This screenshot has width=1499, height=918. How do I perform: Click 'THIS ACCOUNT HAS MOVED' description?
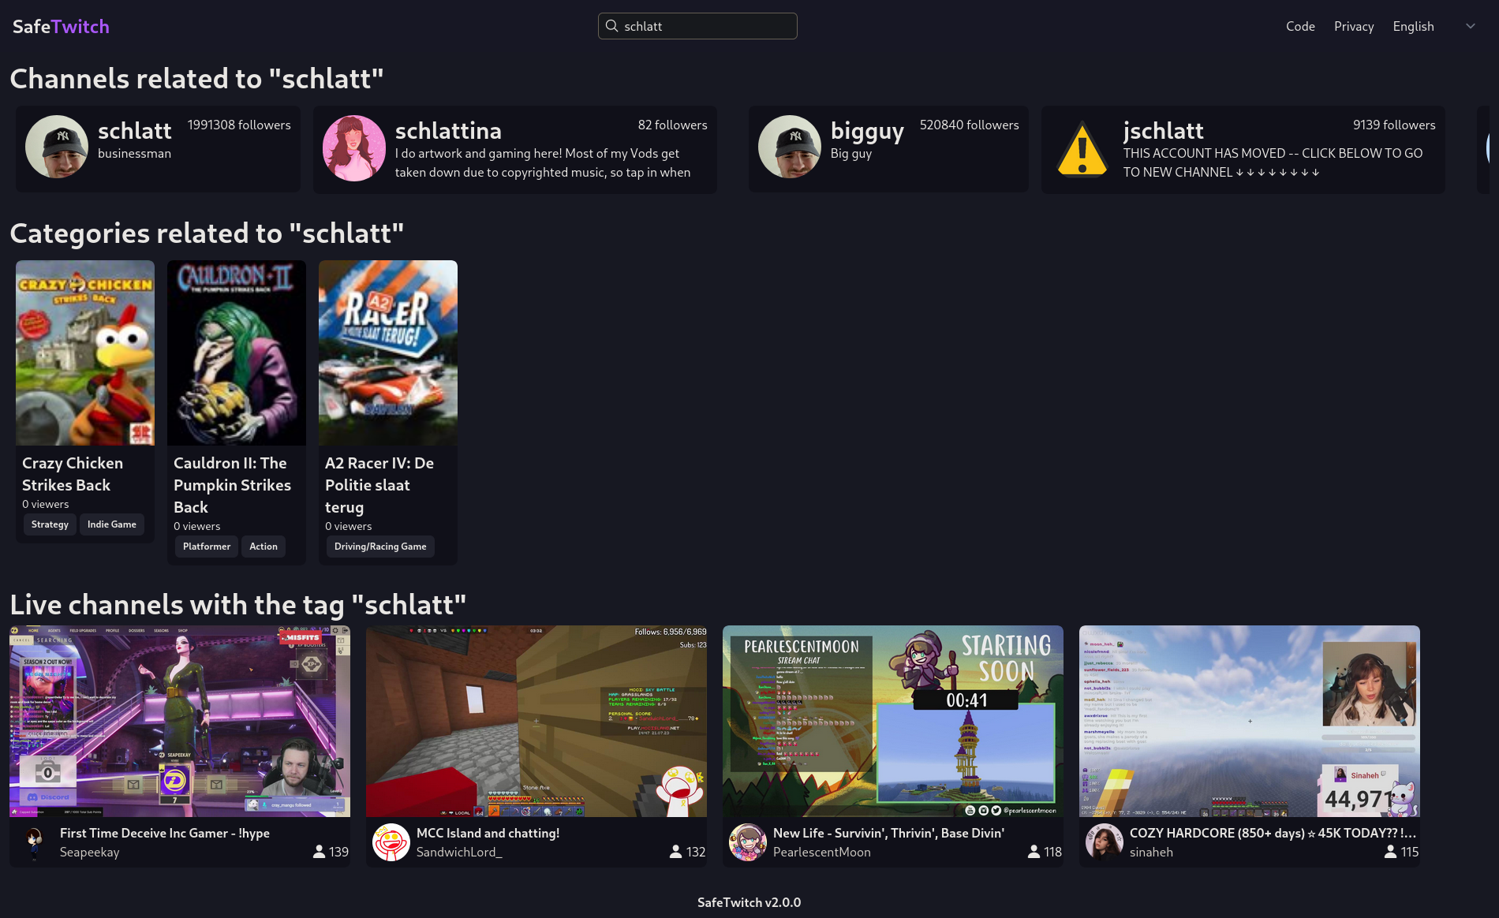[1273, 162]
